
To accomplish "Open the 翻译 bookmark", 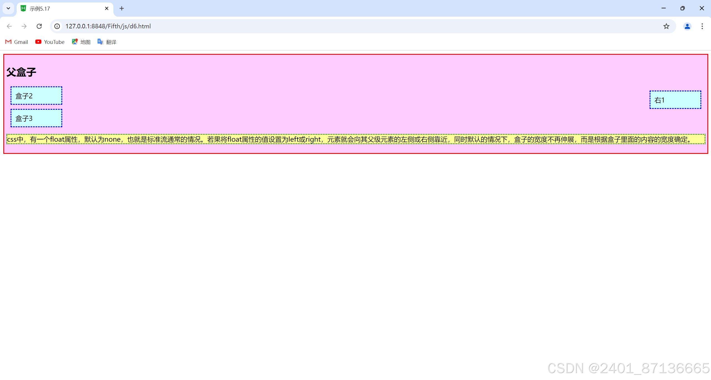I will [107, 42].
